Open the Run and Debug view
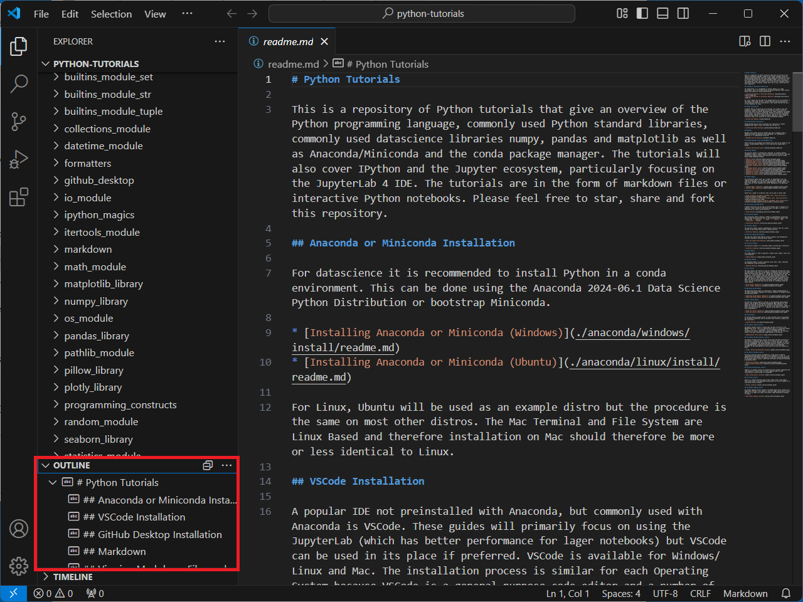The height and width of the screenshot is (602, 803). [x=19, y=160]
